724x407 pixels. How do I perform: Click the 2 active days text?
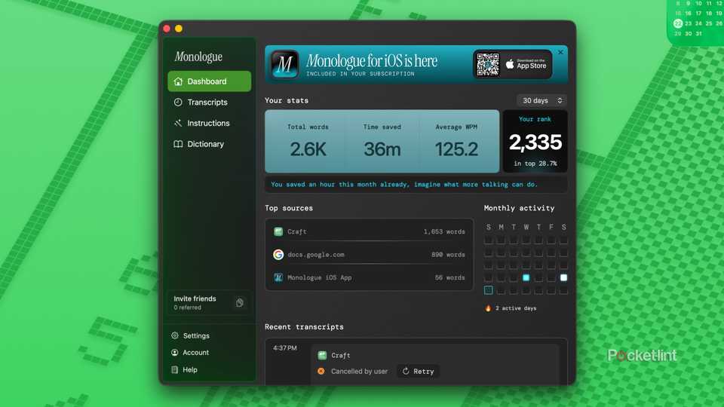coord(516,308)
